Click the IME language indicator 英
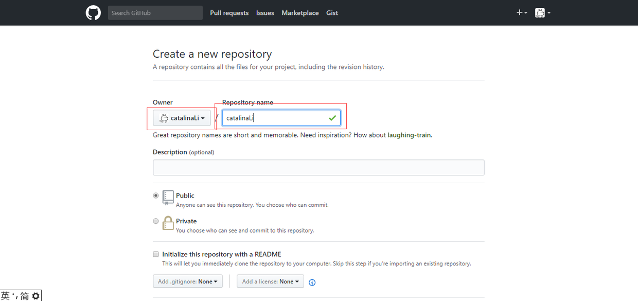The height and width of the screenshot is (301, 638). 5,296
